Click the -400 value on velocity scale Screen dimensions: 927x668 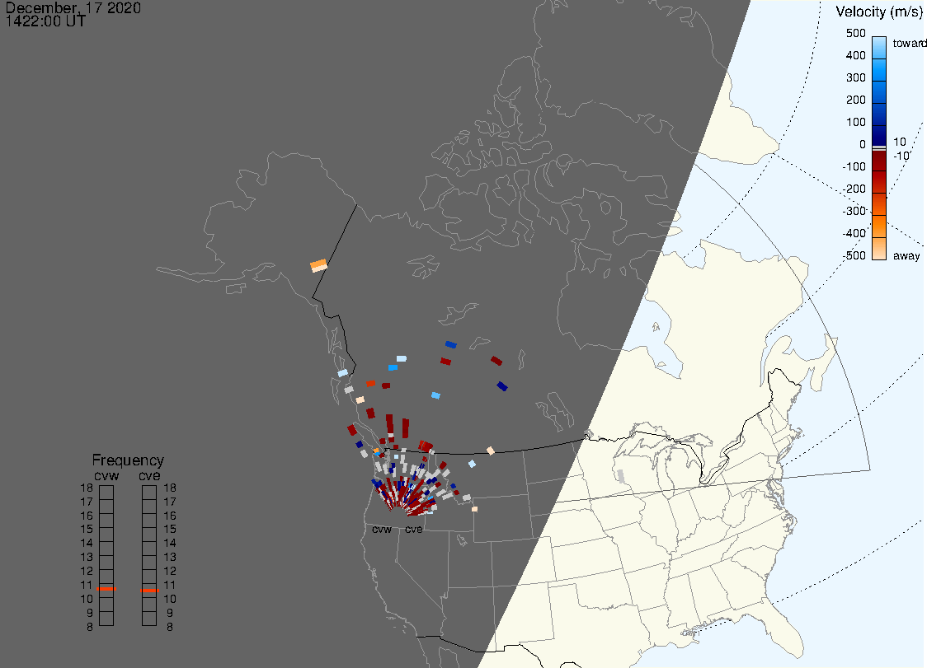[x=854, y=233]
